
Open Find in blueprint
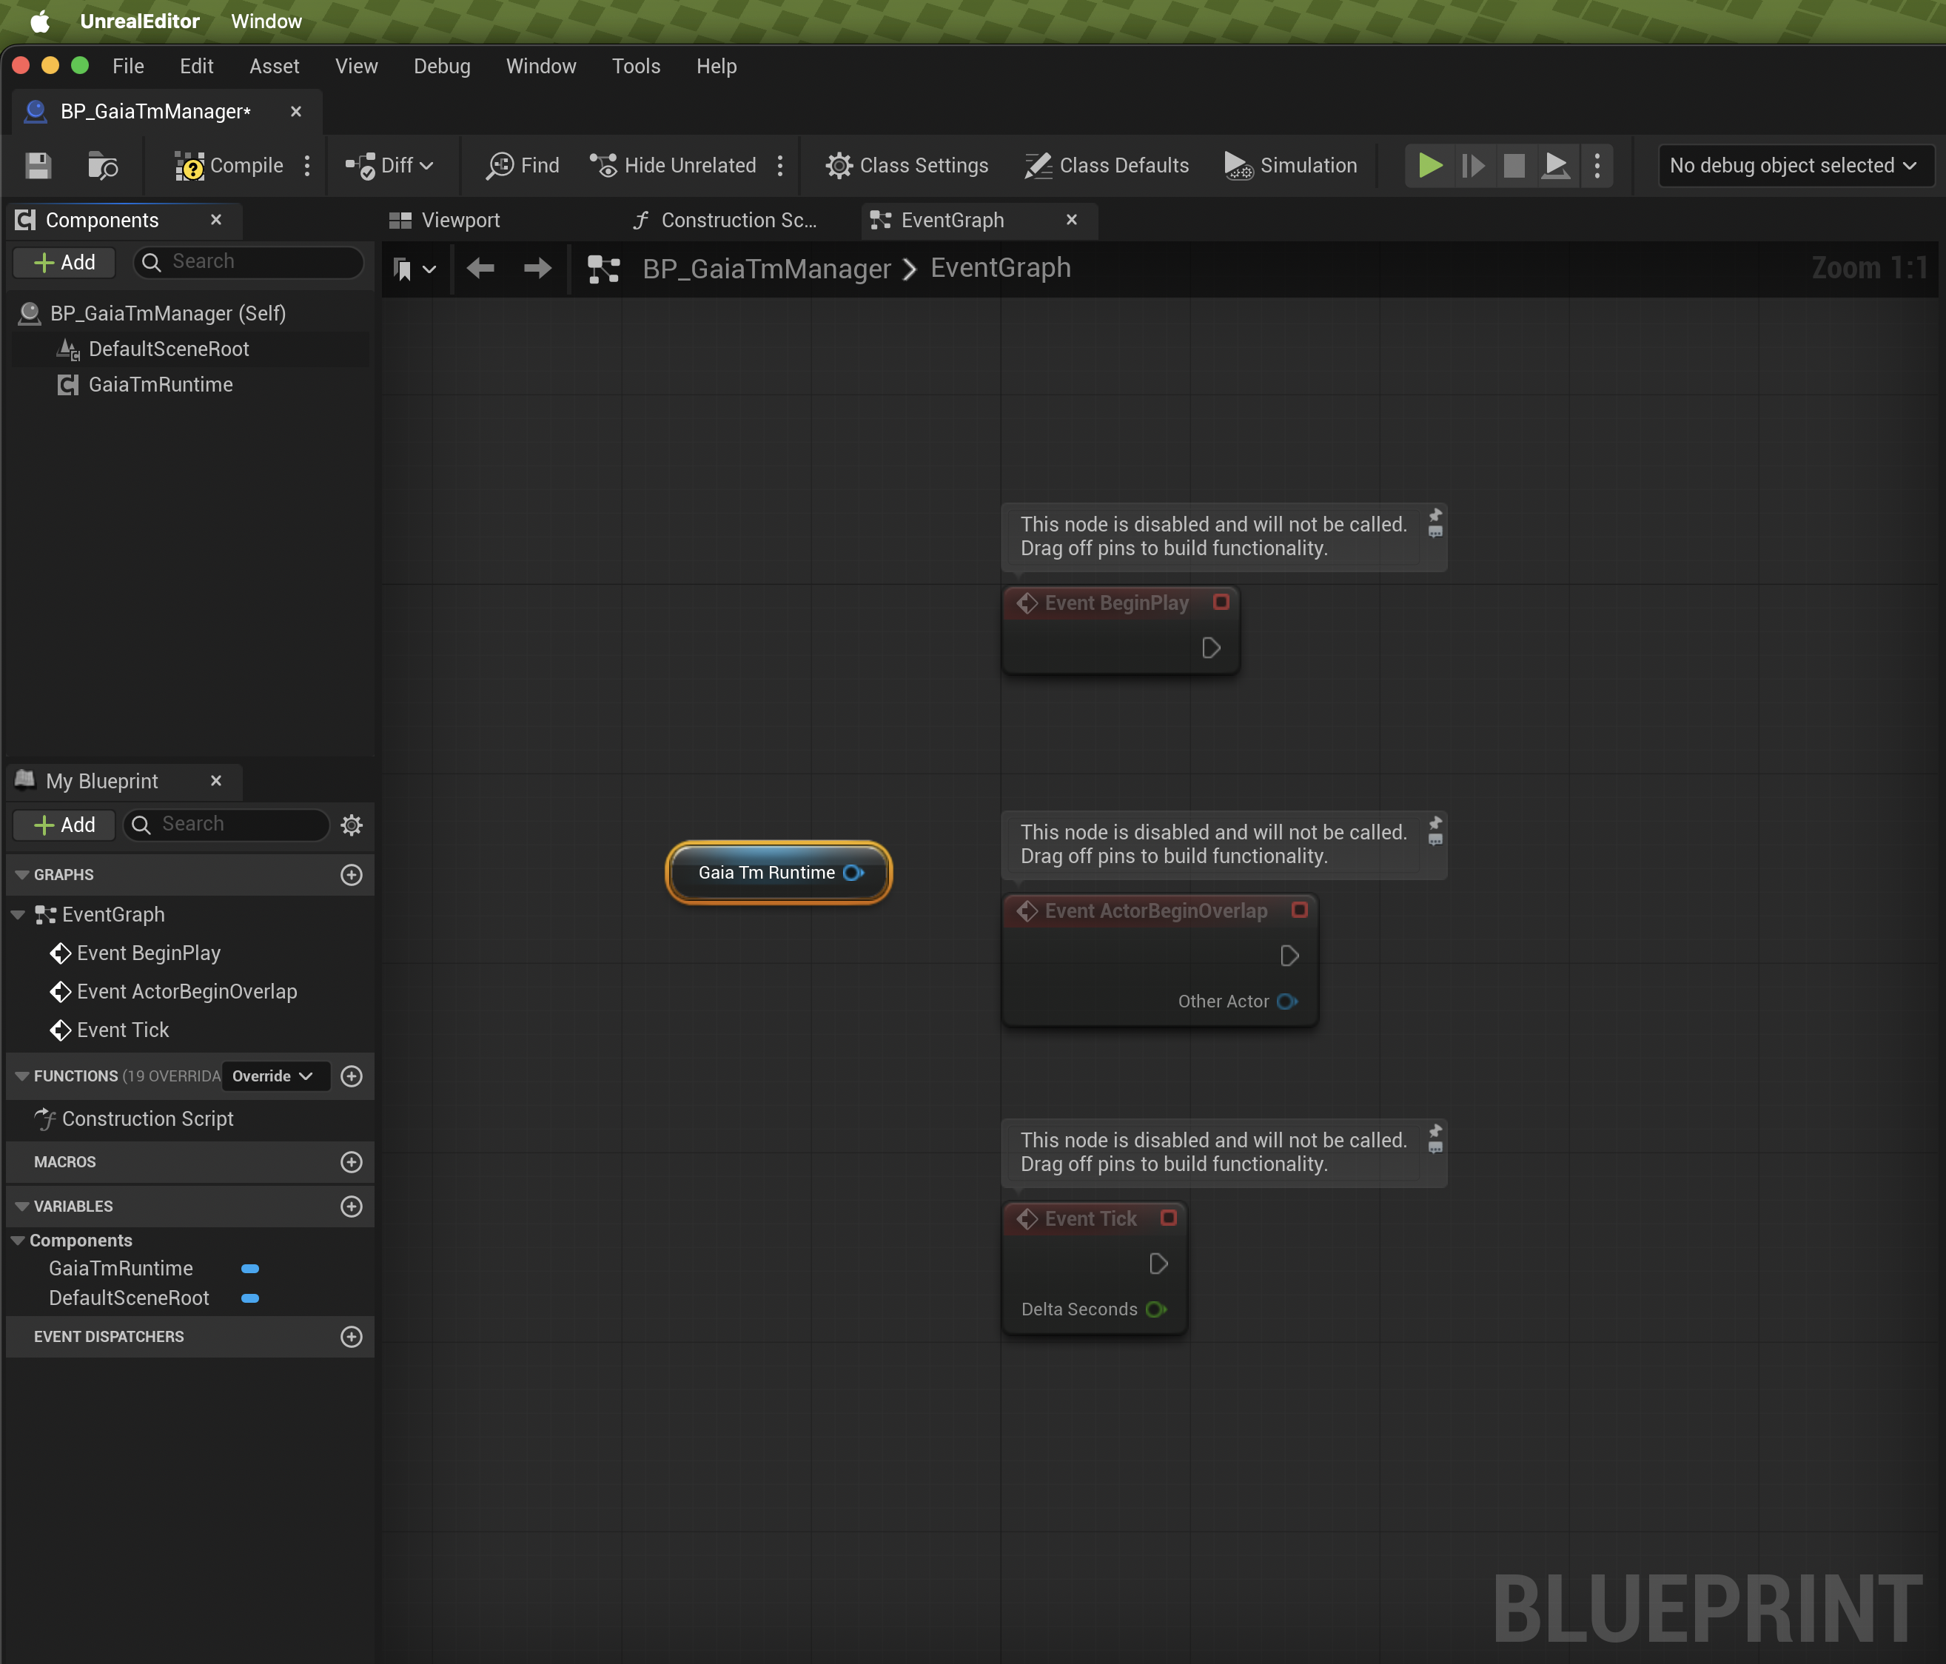click(522, 167)
